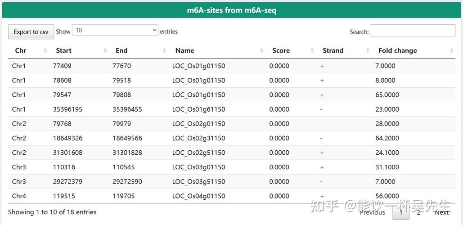Select Start value 35396195
The height and width of the screenshot is (225, 463).
[67, 109]
